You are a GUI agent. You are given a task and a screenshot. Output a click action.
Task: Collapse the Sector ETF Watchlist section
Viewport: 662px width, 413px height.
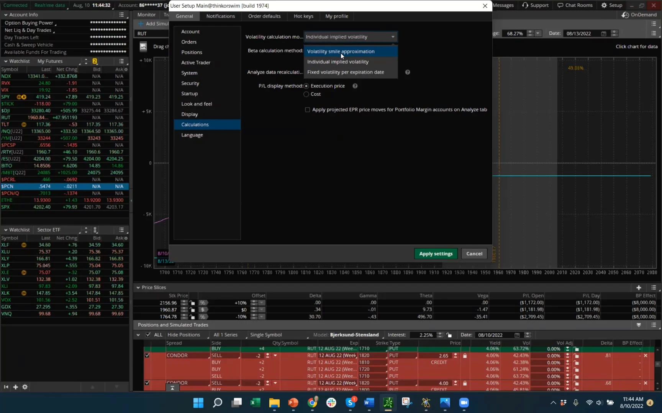click(x=6, y=230)
